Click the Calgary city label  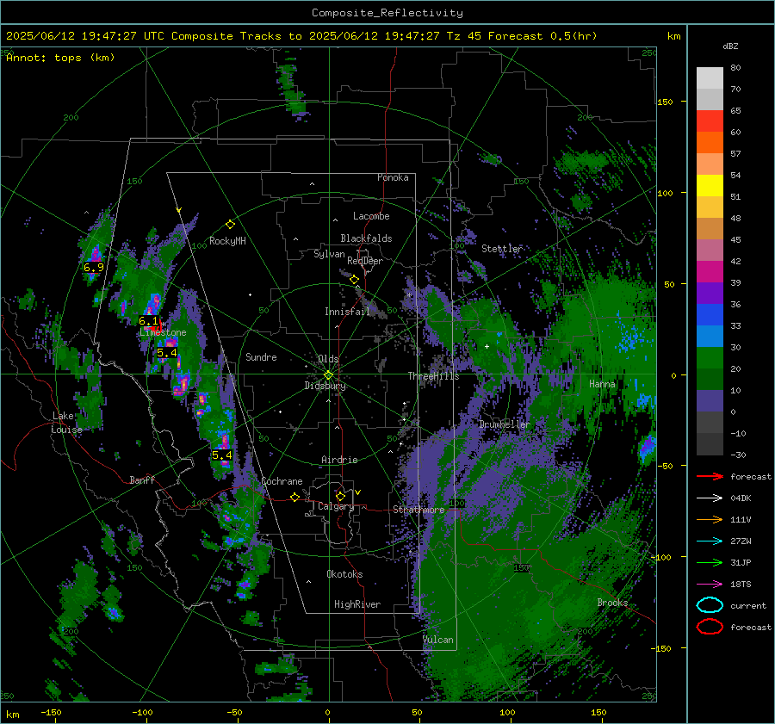point(336,506)
